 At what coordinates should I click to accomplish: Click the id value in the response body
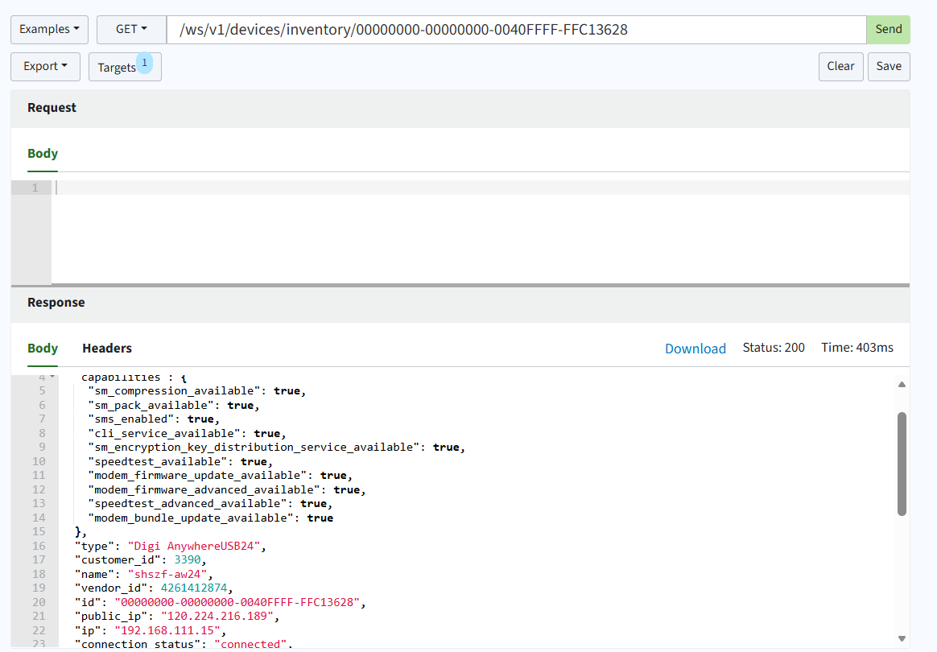[x=237, y=602]
